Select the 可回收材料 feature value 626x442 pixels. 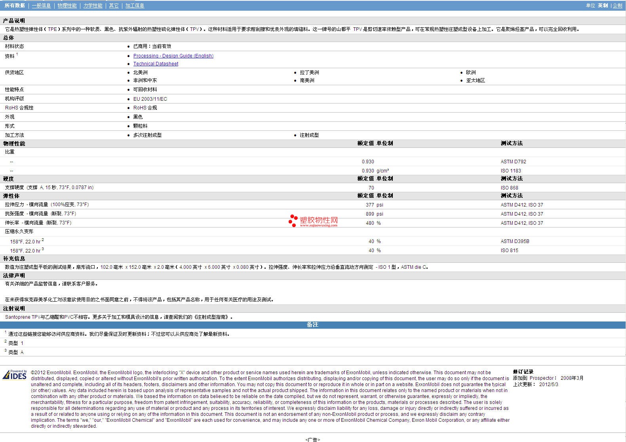tap(145, 90)
